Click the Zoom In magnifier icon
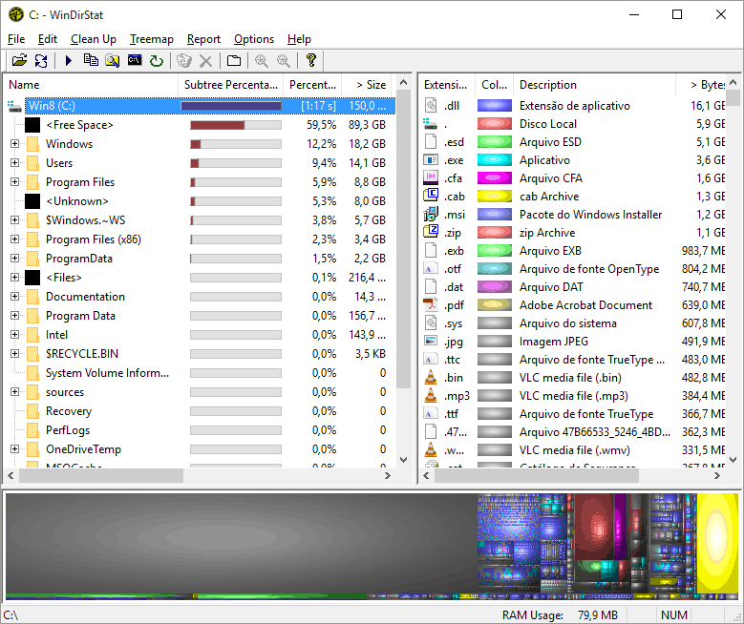Viewport: 744px width, 624px height. point(262,60)
